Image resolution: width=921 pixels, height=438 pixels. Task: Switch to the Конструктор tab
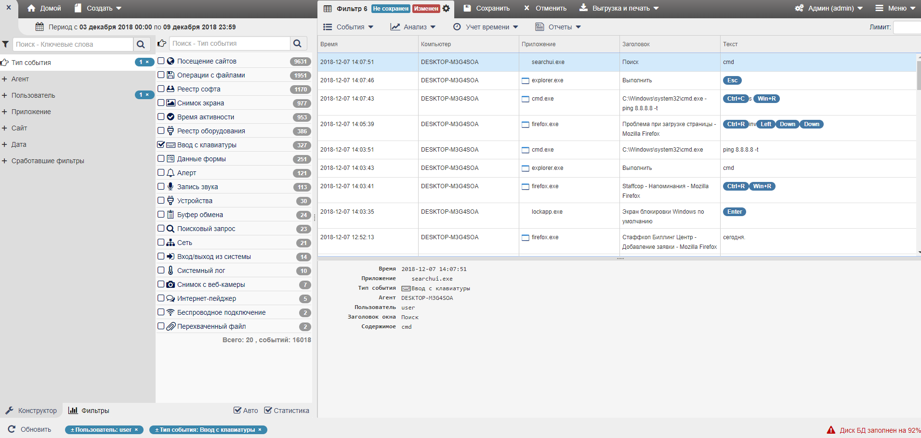[31, 411]
